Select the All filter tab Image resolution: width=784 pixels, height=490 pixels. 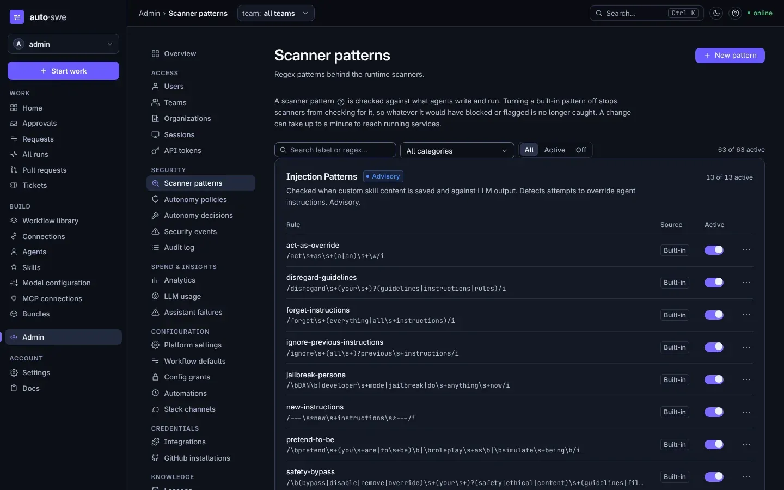click(529, 150)
